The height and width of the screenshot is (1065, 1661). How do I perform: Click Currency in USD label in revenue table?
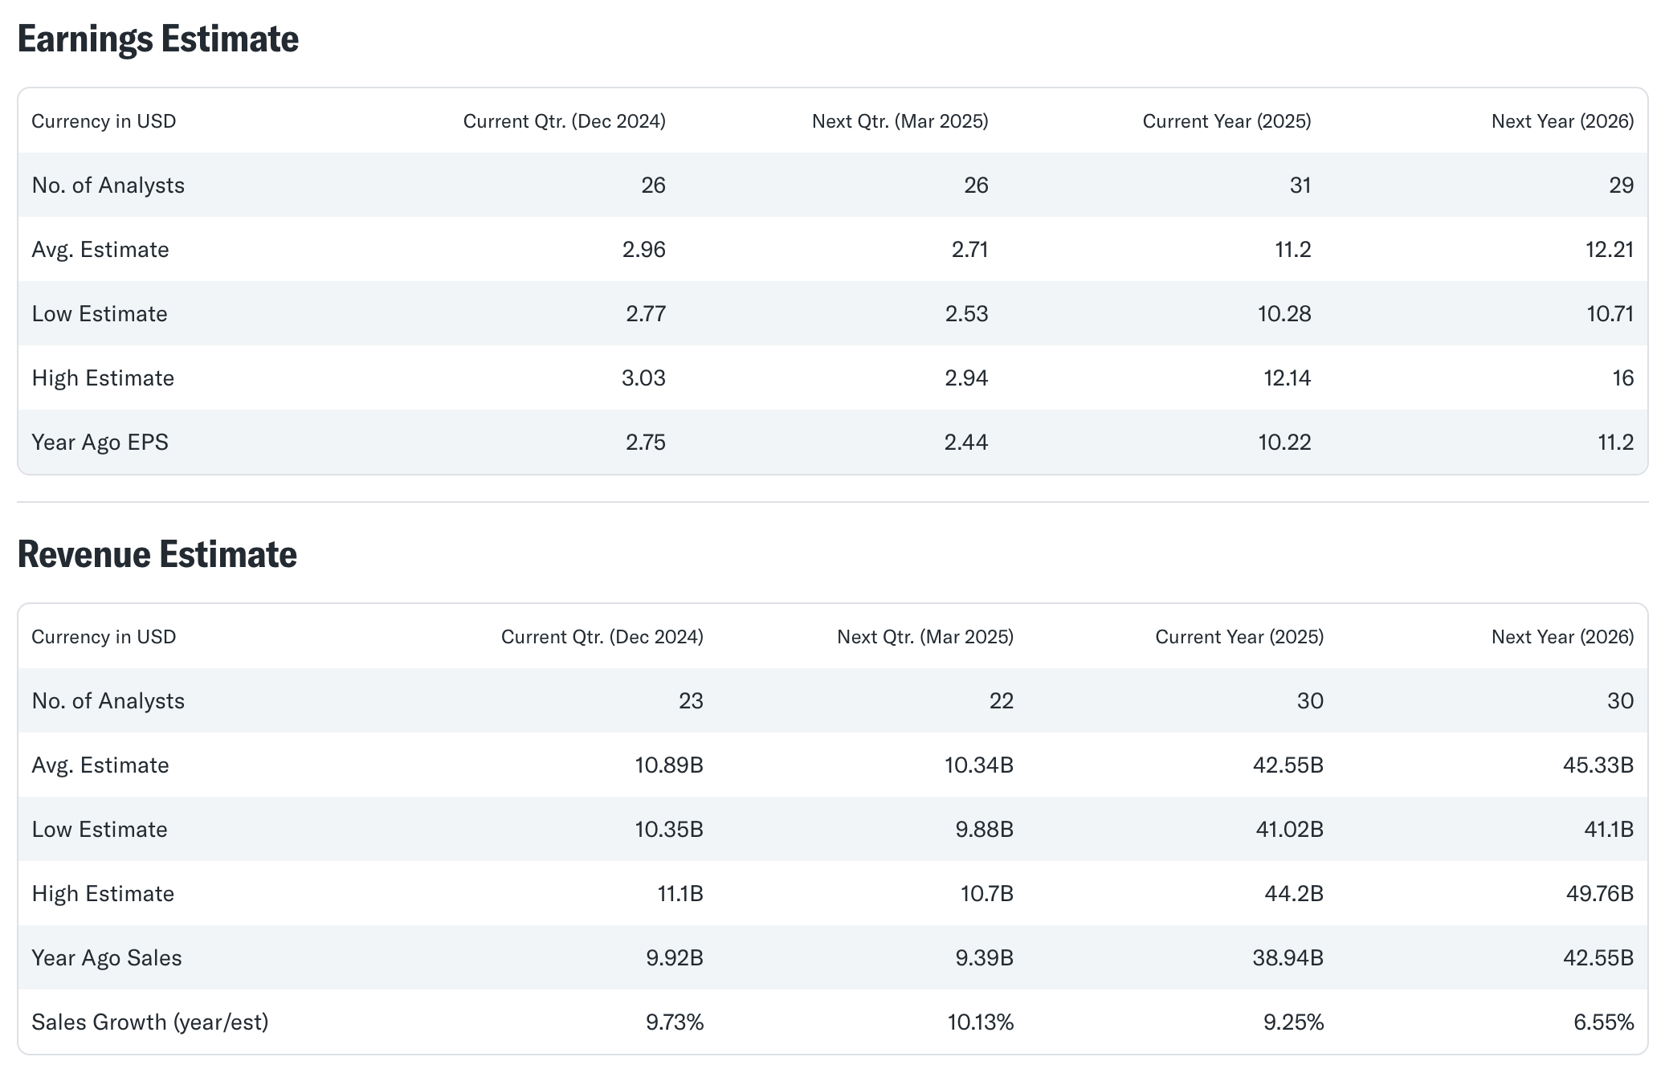[104, 637]
